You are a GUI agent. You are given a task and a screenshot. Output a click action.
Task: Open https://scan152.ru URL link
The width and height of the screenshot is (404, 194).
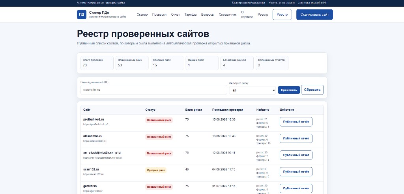tap(93, 174)
